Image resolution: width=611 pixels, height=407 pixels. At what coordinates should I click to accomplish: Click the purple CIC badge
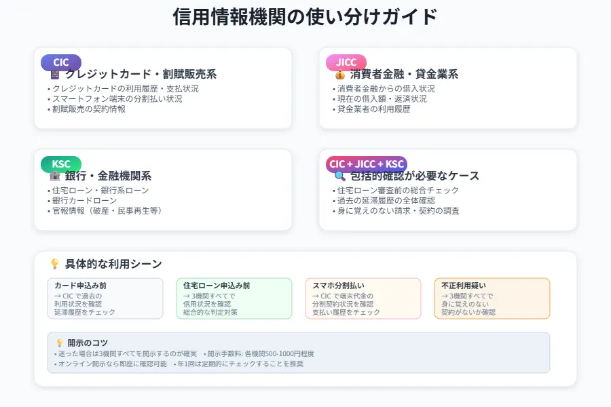click(x=61, y=62)
